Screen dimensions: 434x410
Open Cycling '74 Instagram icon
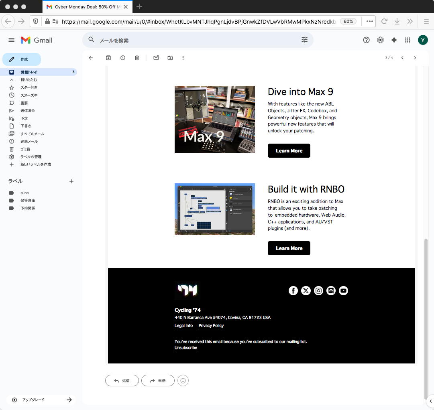click(x=319, y=290)
